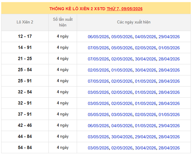192x156 pixels.
Task: Open 01/05/2026 in the 25 - 91 row
Action: (x=145, y=81)
